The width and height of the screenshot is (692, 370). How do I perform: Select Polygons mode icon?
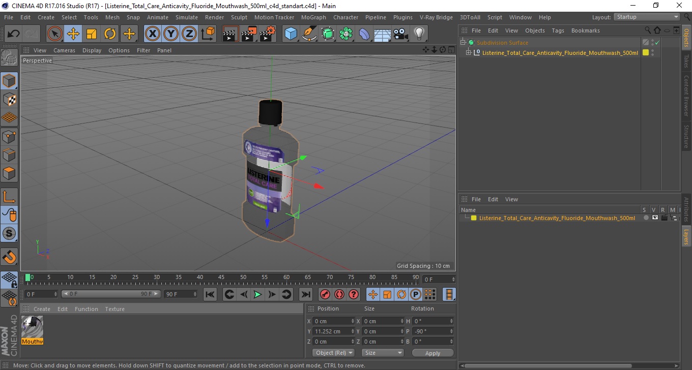tap(9, 173)
